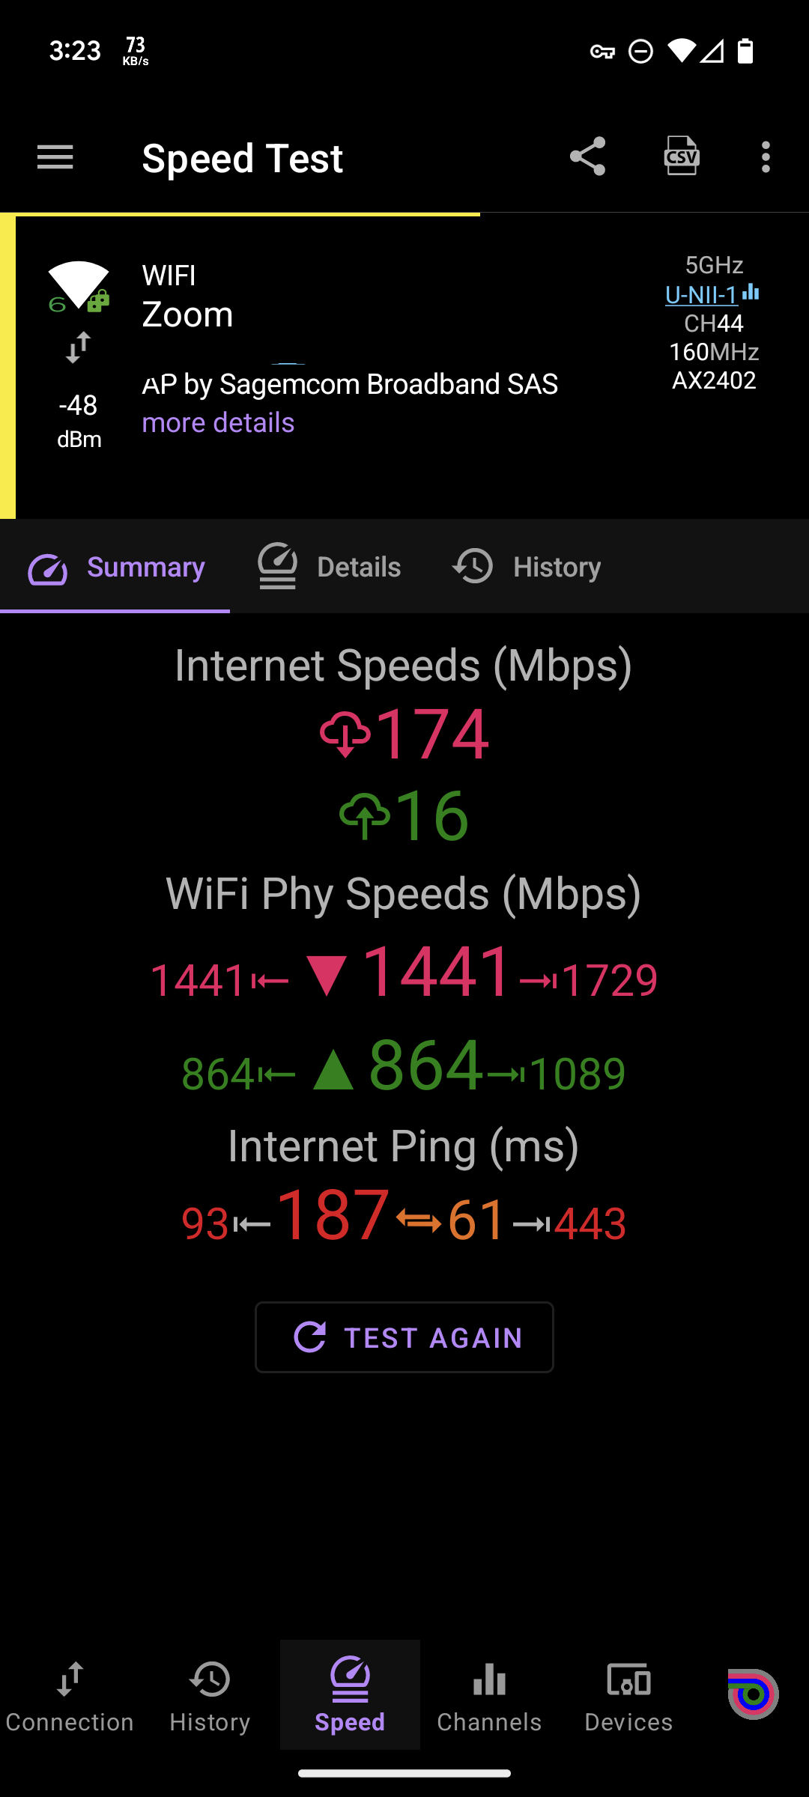Tap the WiFi signal lock icon
The height and width of the screenshot is (1797, 809).
point(79,286)
